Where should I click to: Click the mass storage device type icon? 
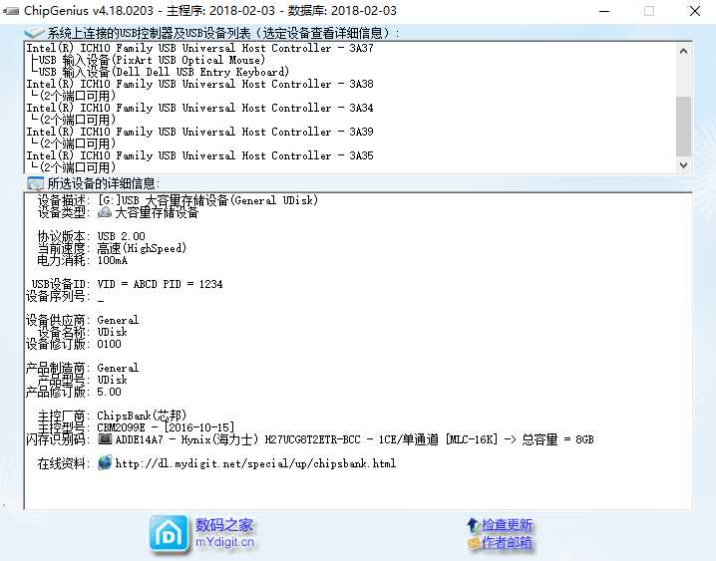[105, 212]
